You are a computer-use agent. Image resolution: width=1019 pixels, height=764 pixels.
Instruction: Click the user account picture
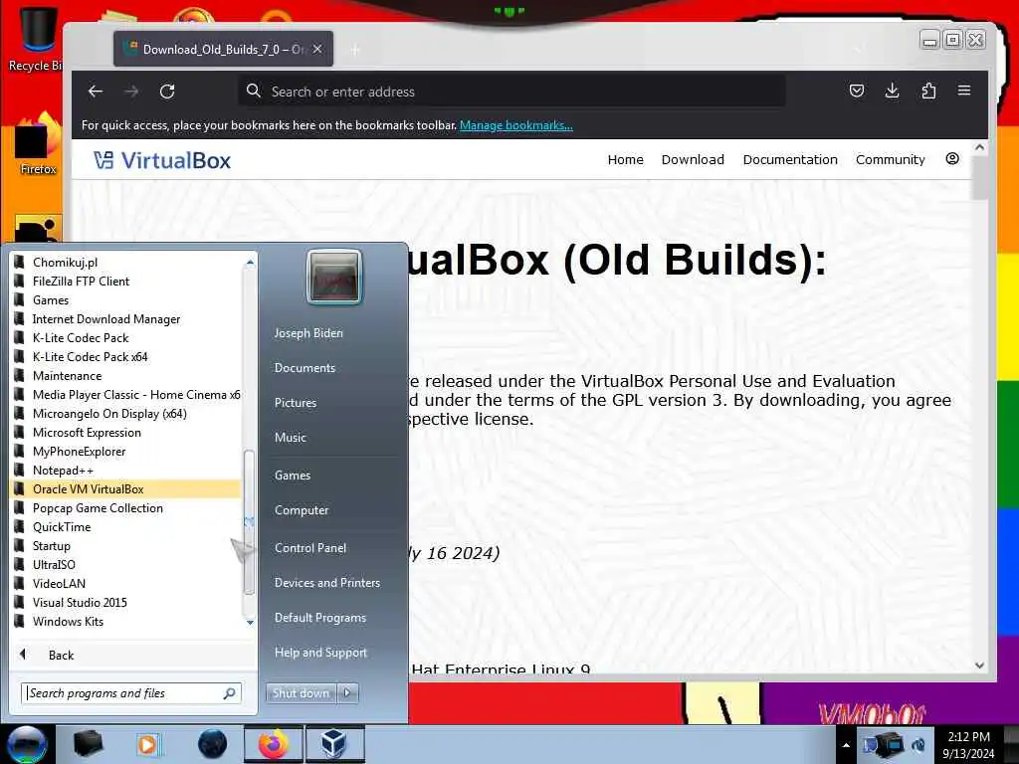click(334, 277)
